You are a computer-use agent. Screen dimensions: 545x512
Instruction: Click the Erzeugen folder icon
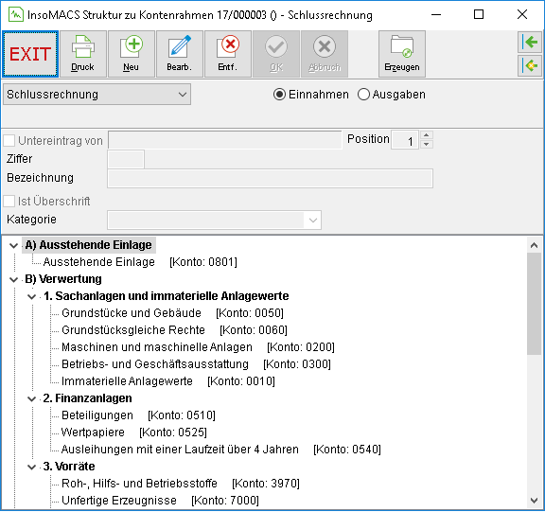402,54
